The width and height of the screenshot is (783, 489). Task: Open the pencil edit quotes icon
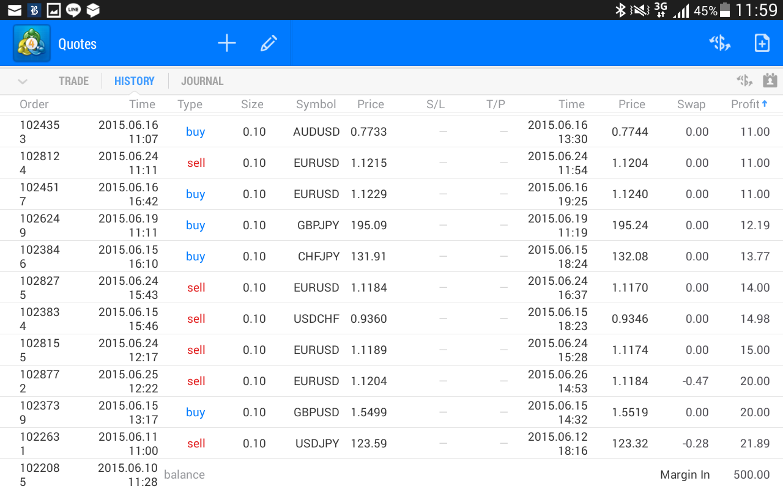point(269,43)
